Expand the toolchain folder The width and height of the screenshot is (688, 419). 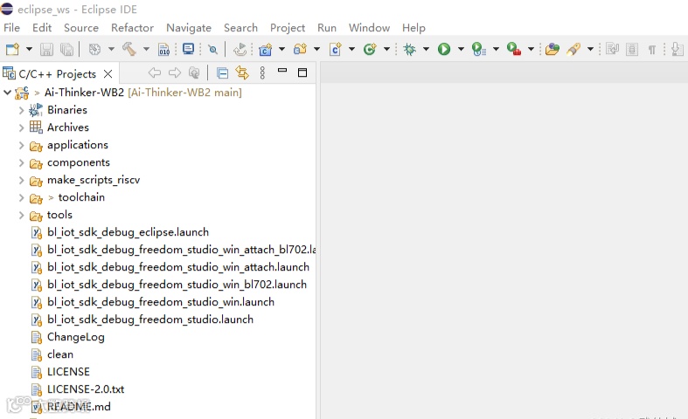(x=21, y=197)
